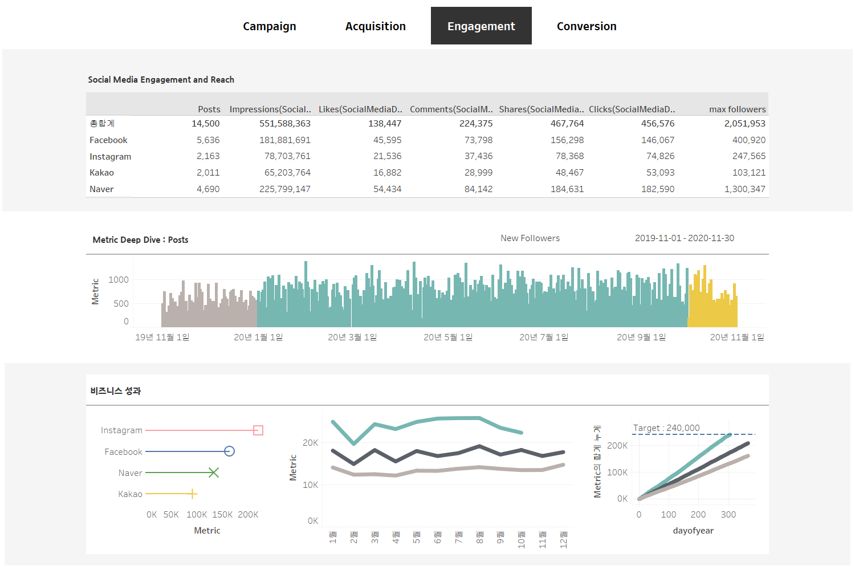
Task: Open the Campaign tab
Action: point(269,26)
